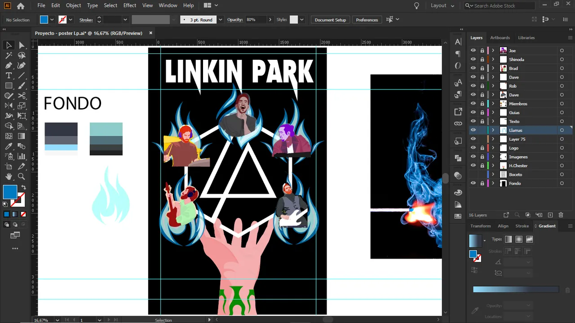Click the Delete Selection trash icon in Layers
575x323 pixels.
pos(562,215)
